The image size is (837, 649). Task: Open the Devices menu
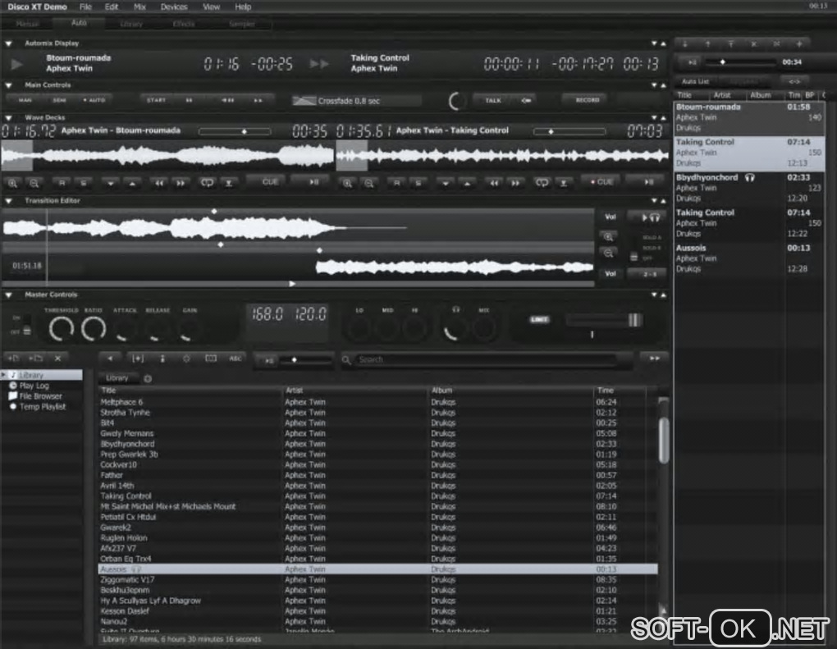click(x=174, y=7)
